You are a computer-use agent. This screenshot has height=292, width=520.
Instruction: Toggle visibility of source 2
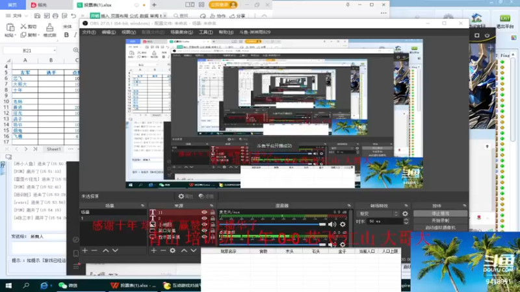point(204,219)
